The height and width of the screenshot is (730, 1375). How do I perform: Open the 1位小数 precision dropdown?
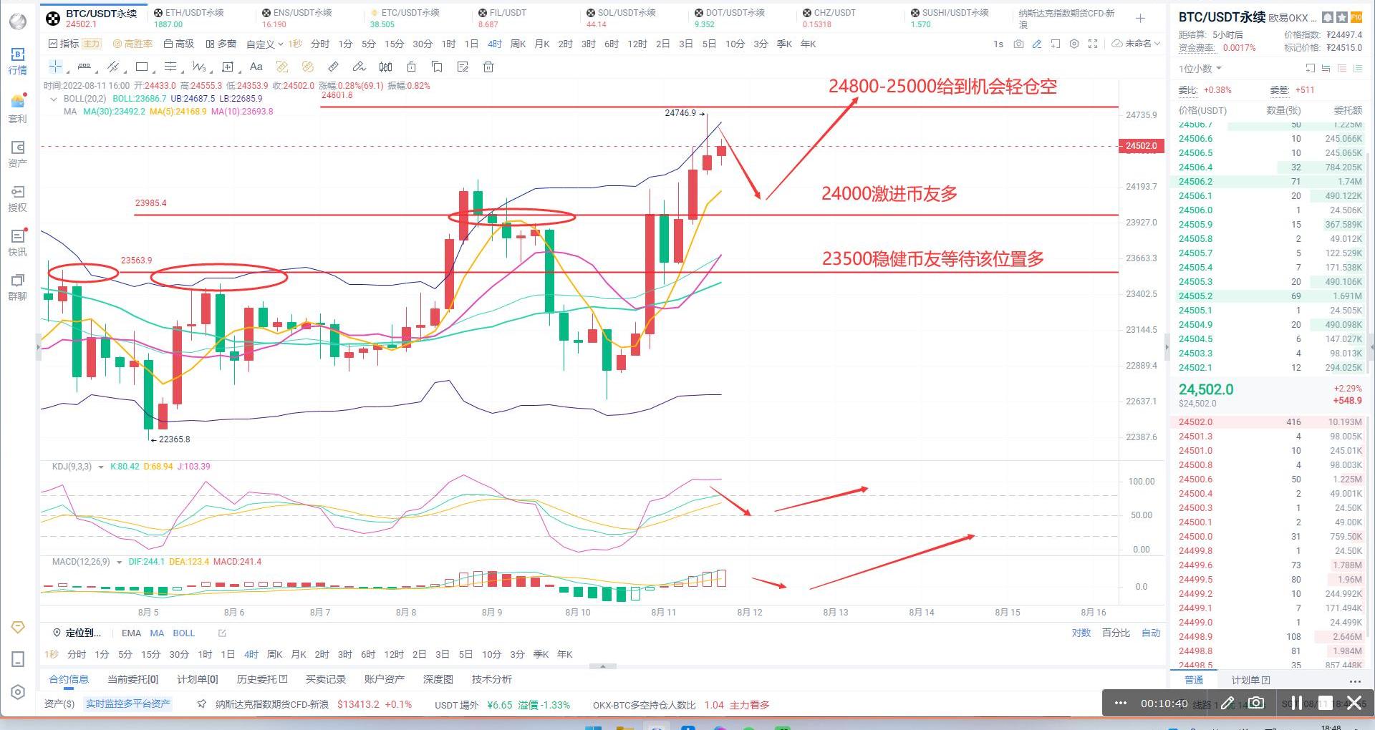1200,69
